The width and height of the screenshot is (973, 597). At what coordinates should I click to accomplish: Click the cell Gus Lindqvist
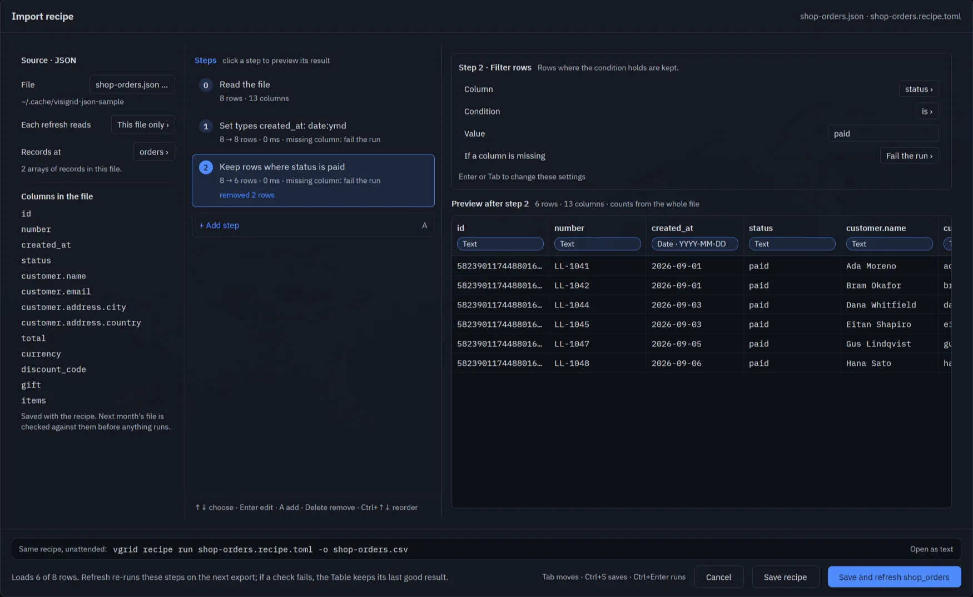click(889, 344)
